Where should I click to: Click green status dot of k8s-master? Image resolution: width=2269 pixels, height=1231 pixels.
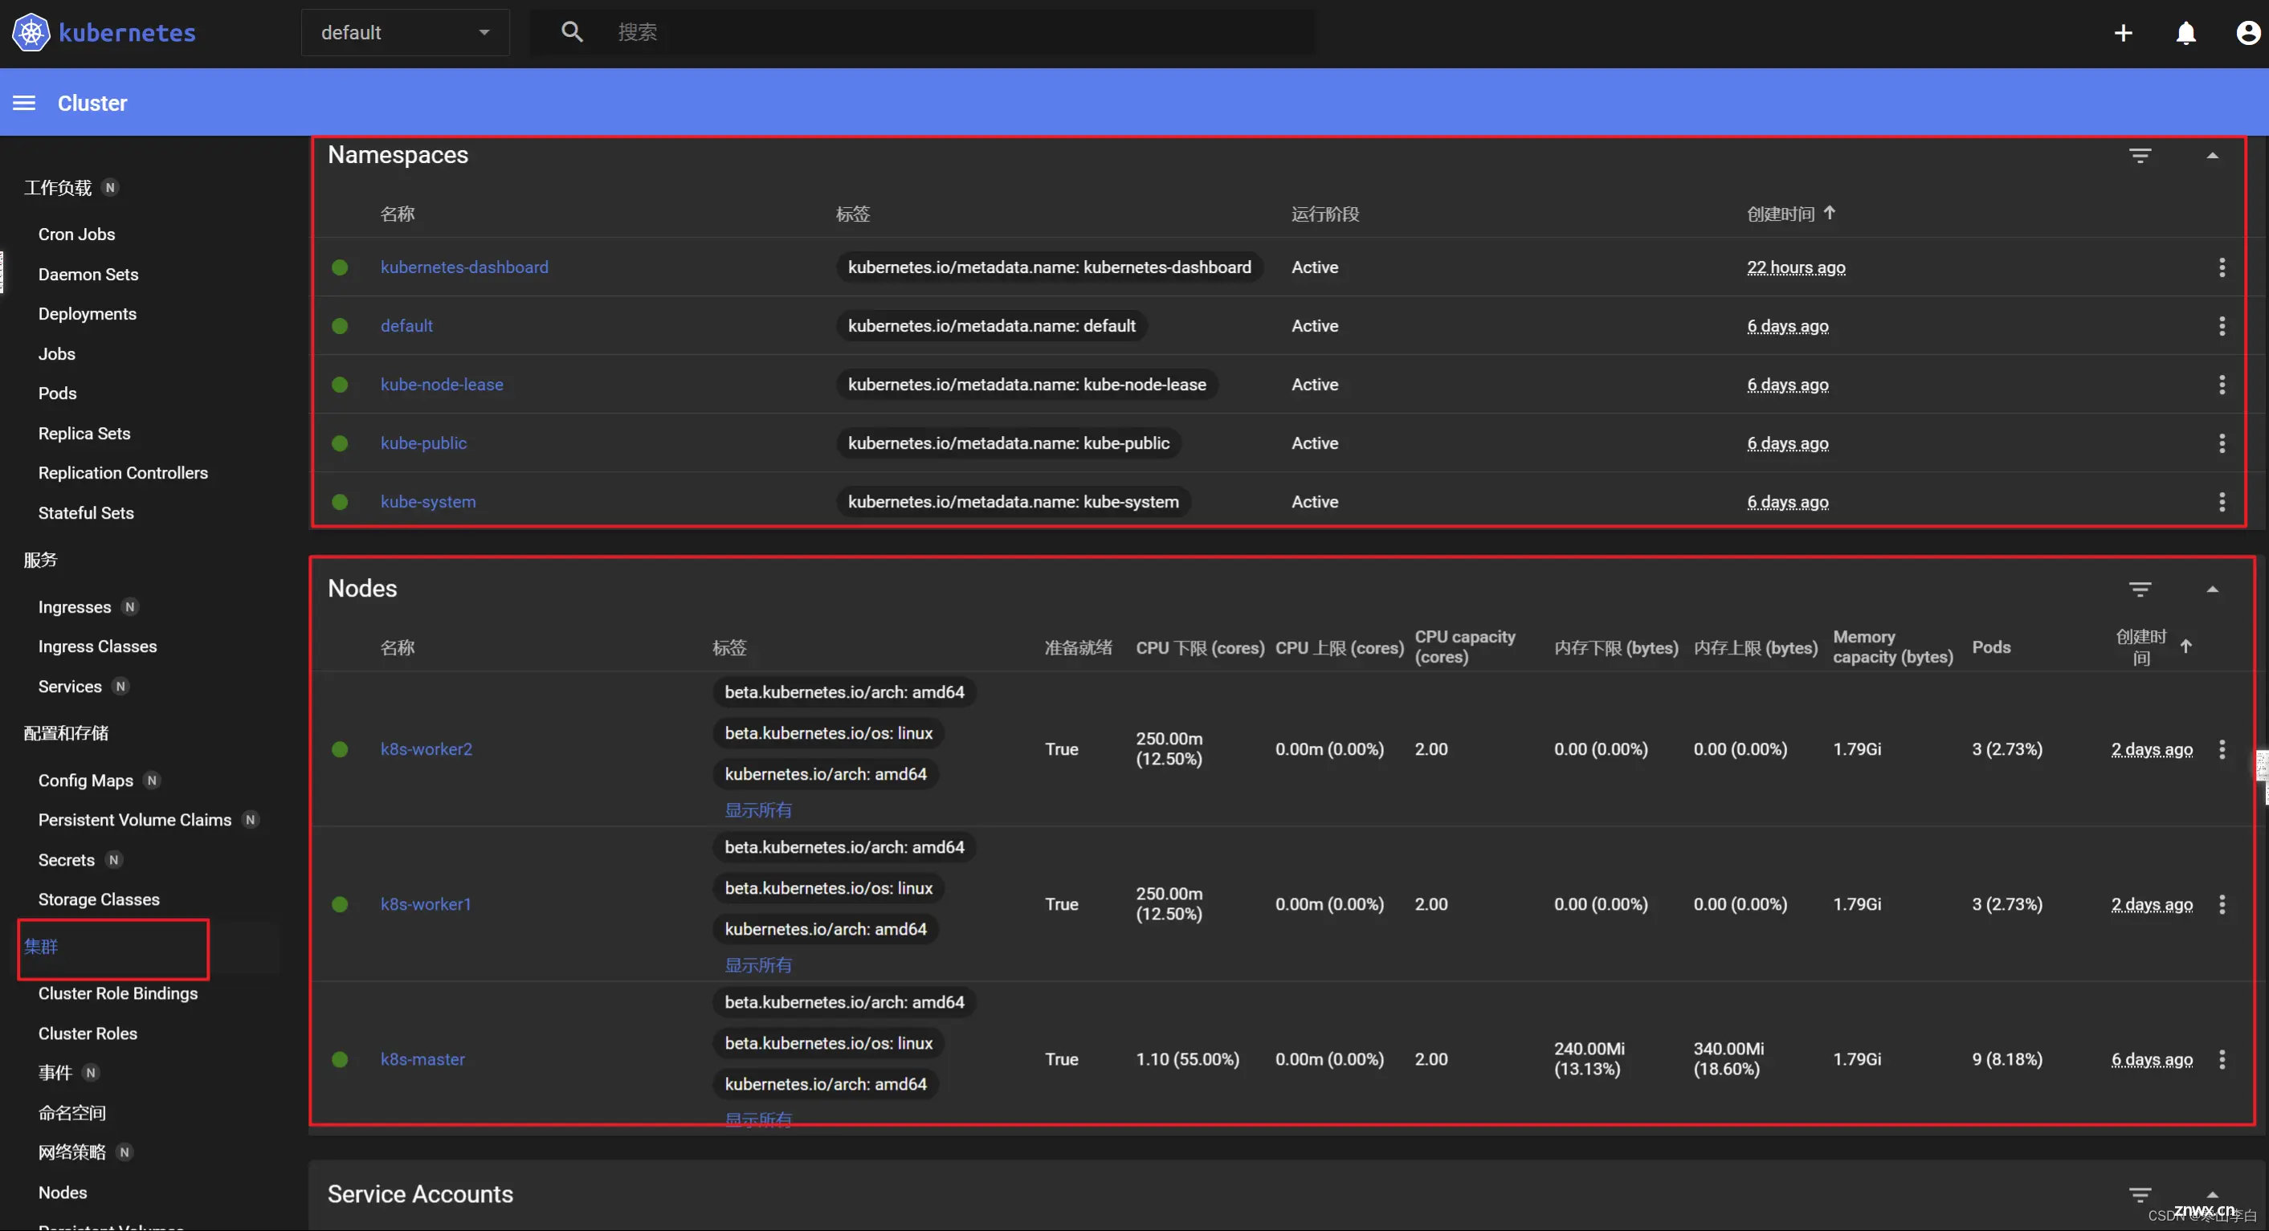pyautogui.click(x=340, y=1059)
